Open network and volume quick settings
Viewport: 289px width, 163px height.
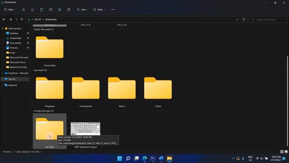pyautogui.click(x=262, y=158)
